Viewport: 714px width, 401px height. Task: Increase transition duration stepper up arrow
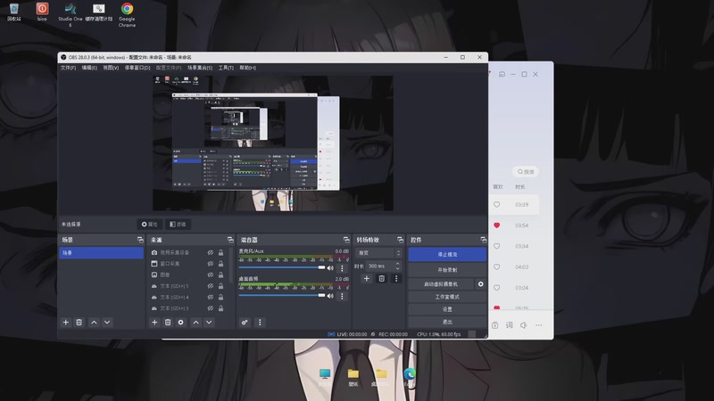[x=397, y=263]
